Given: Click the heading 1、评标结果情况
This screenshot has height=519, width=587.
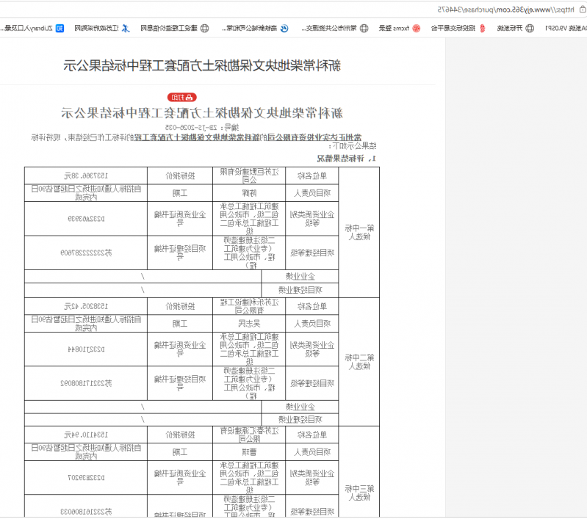Looking at the screenshot, I should [x=346, y=159].
